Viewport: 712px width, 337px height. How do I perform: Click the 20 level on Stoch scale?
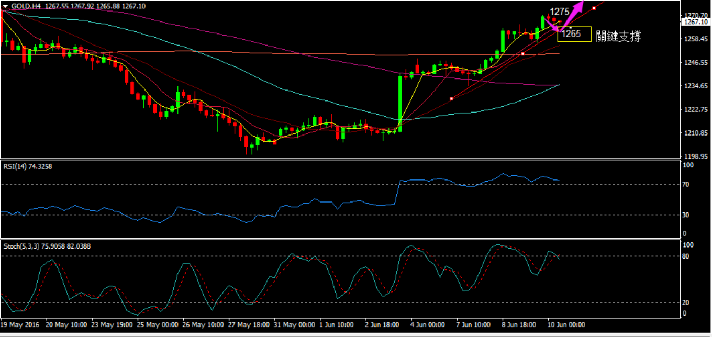tap(686, 302)
